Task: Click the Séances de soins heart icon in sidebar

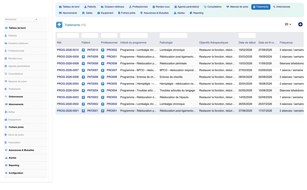Action: tap(6, 81)
